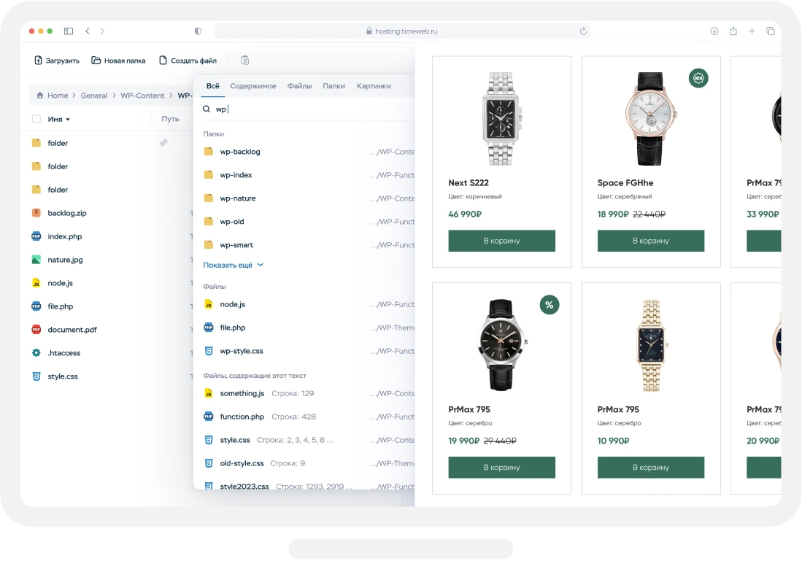Expand Показать ещё to show more folders

pyautogui.click(x=228, y=265)
